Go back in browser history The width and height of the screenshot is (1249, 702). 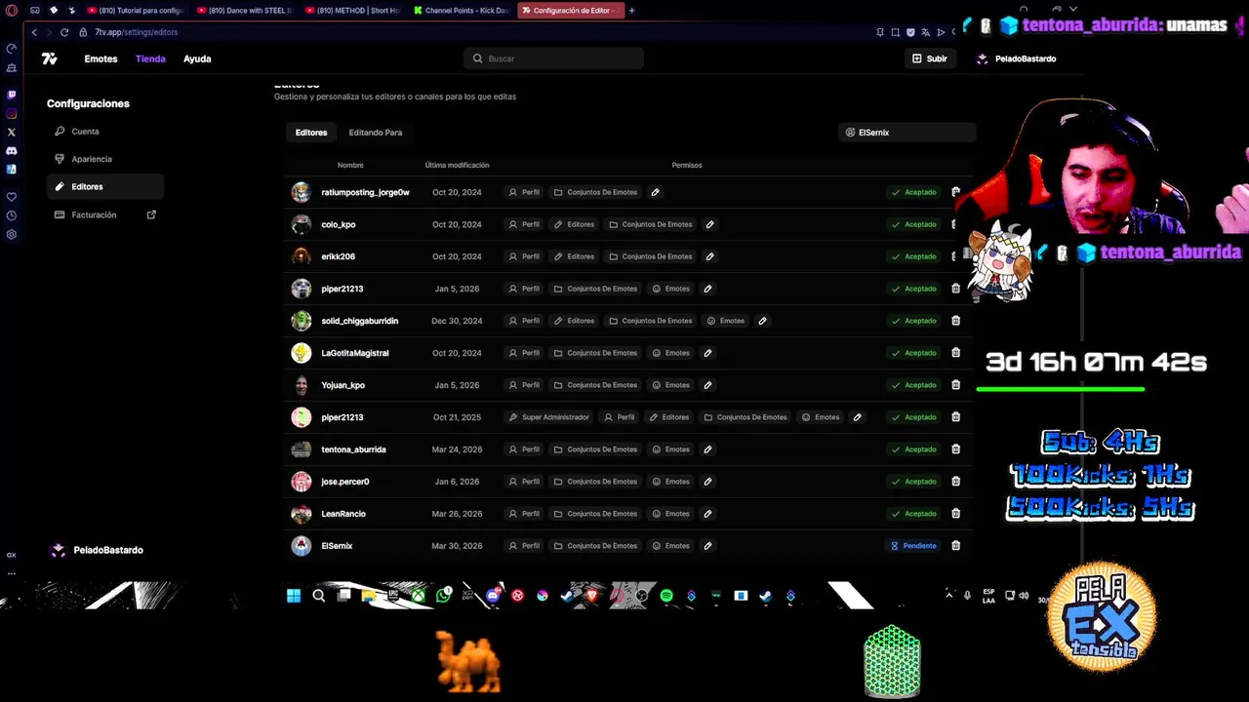(x=35, y=32)
